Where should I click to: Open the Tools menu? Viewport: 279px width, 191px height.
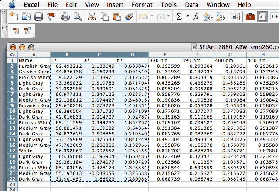tap(169, 5)
